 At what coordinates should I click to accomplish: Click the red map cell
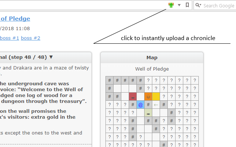pos(133,97)
